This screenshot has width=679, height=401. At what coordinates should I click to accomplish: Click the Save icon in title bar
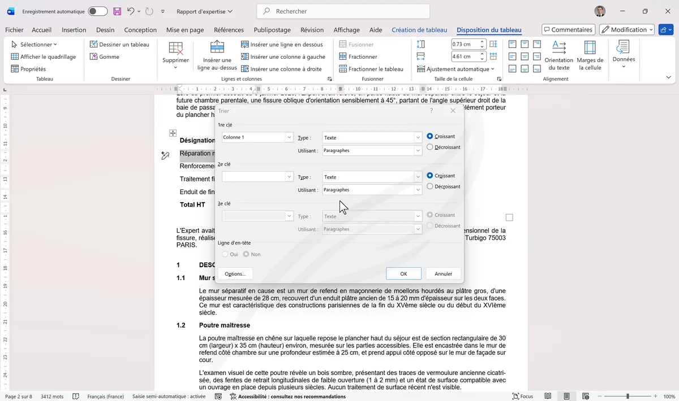(117, 11)
